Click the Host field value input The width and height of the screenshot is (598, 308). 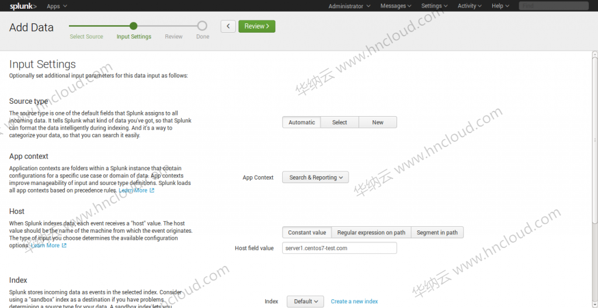coord(339,248)
